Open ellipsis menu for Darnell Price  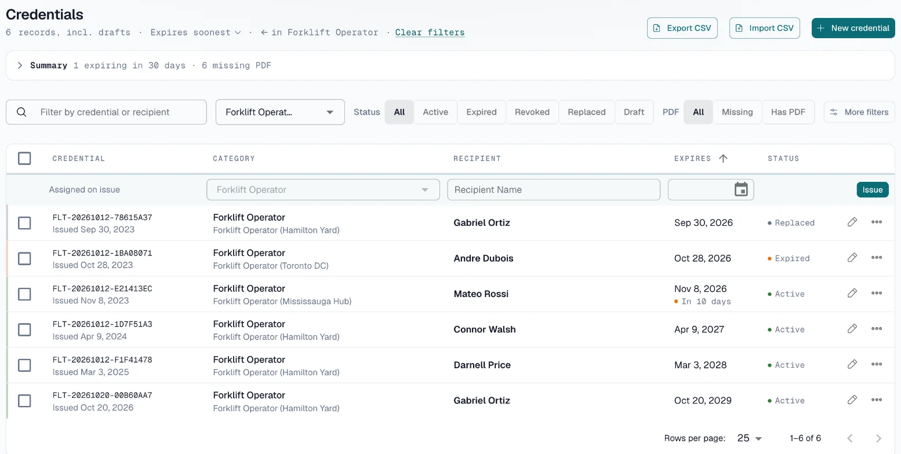tap(877, 365)
